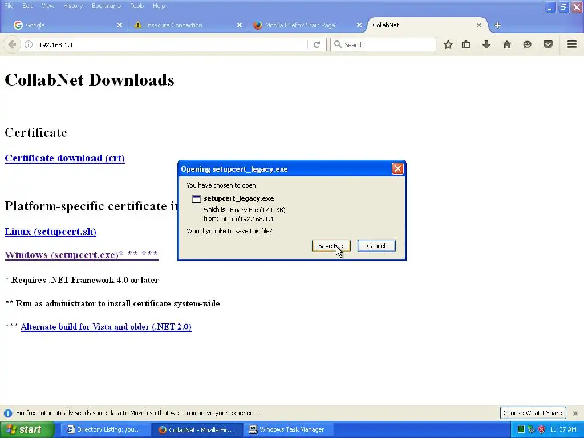
Task: Click the http://192.168.1.1 source text
Action: [248, 219]
